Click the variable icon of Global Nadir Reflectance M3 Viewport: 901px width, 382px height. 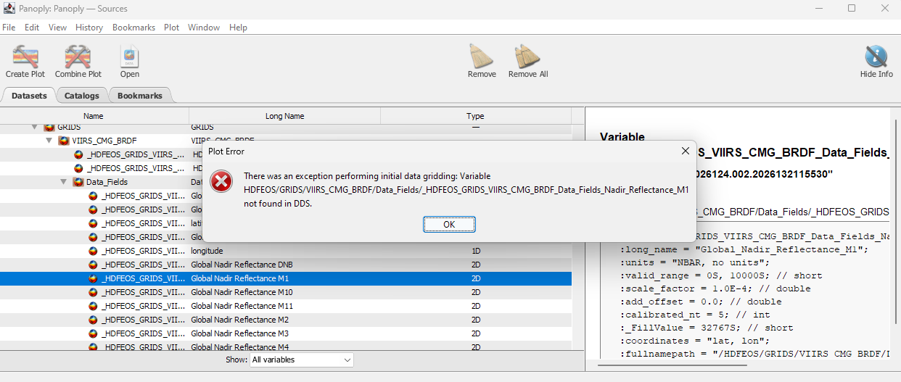(x=93, y=333)
